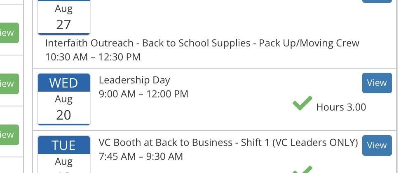Click the blue TUE weekday header
The image size is (415, 173).
(x=64, y=145)
